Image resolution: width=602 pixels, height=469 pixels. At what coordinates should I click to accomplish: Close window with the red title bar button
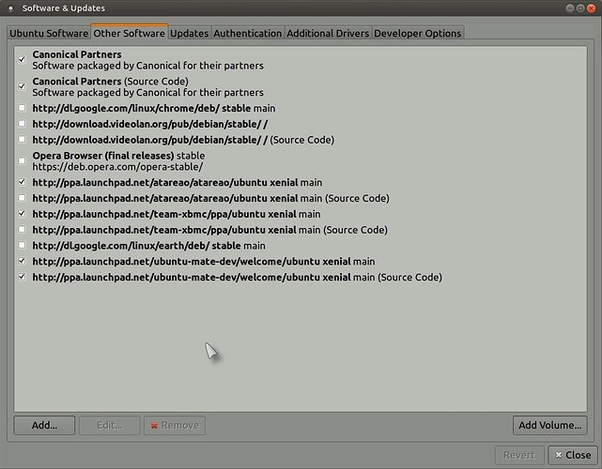tap(591, 8)
